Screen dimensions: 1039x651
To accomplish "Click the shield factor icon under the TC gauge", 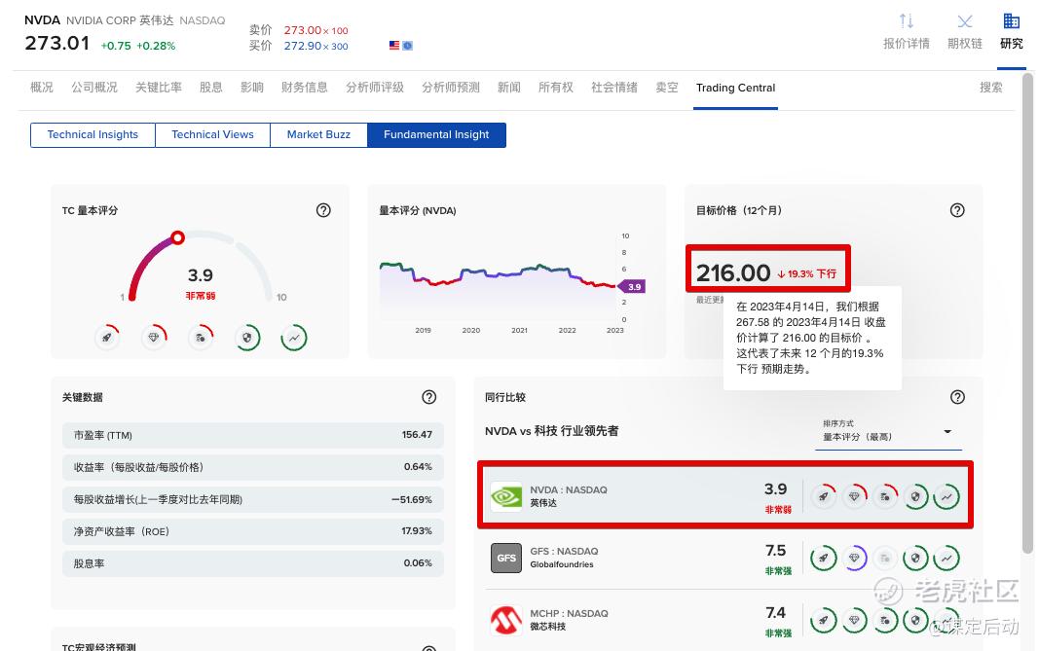I will click(x=247, y=338).
